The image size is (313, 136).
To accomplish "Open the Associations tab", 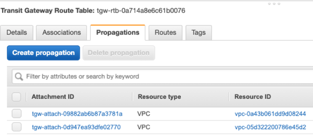I will point(61,33).
